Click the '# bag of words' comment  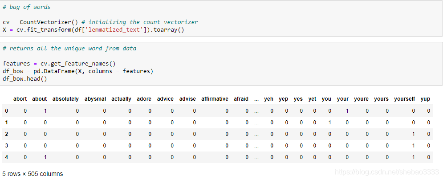point(27,7)
